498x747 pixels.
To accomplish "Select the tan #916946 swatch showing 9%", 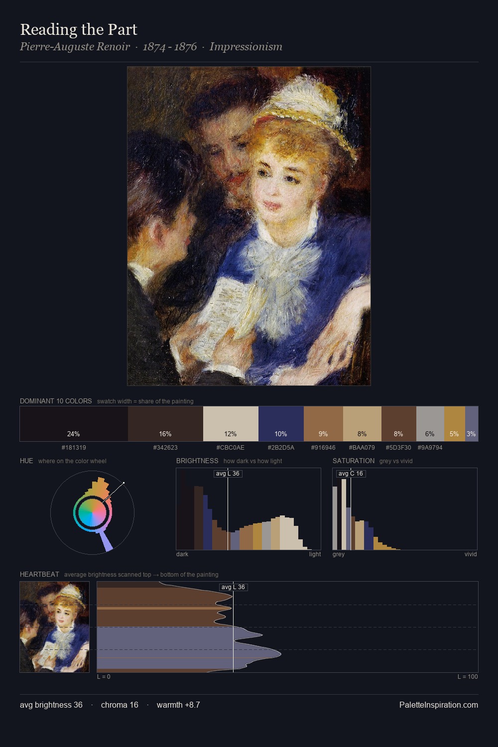I will [323, 424].
